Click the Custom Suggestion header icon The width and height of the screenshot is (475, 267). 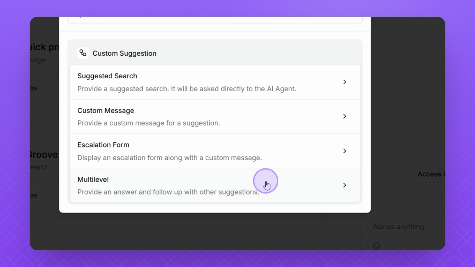[x=83, y=53]
